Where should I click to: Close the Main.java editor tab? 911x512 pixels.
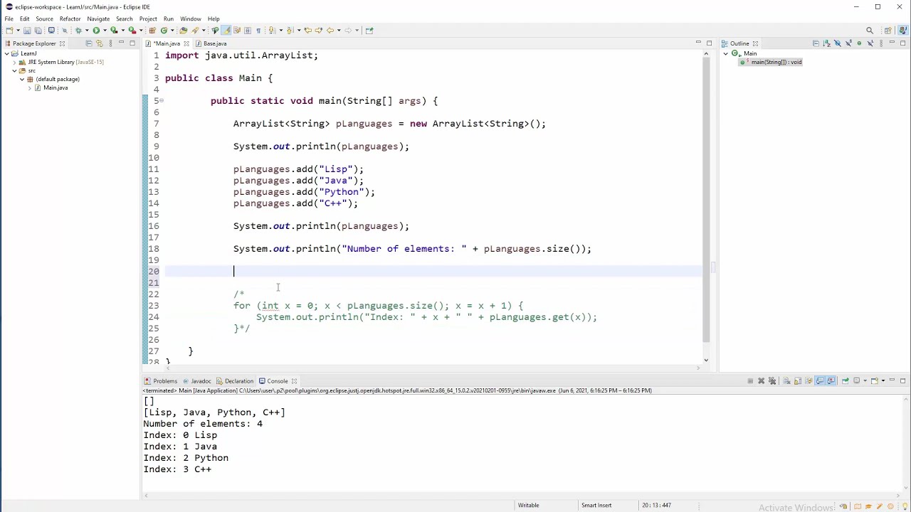point(186,43)
